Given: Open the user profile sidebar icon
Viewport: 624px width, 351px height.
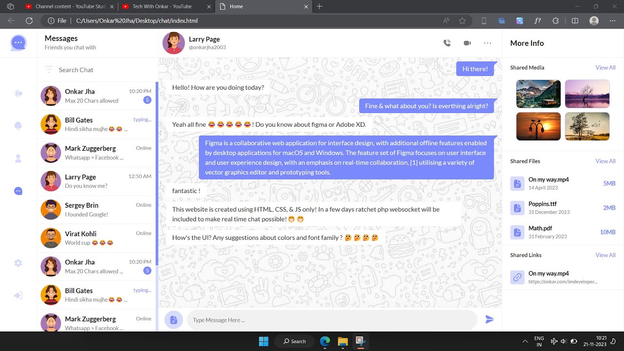Looking at the screenshot, I should 18,158.
